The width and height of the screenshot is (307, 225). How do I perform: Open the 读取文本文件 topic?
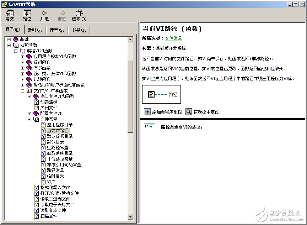53,210
